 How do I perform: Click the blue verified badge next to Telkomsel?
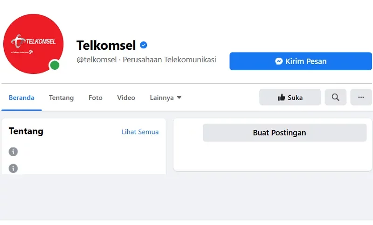(x=144, y=45)
